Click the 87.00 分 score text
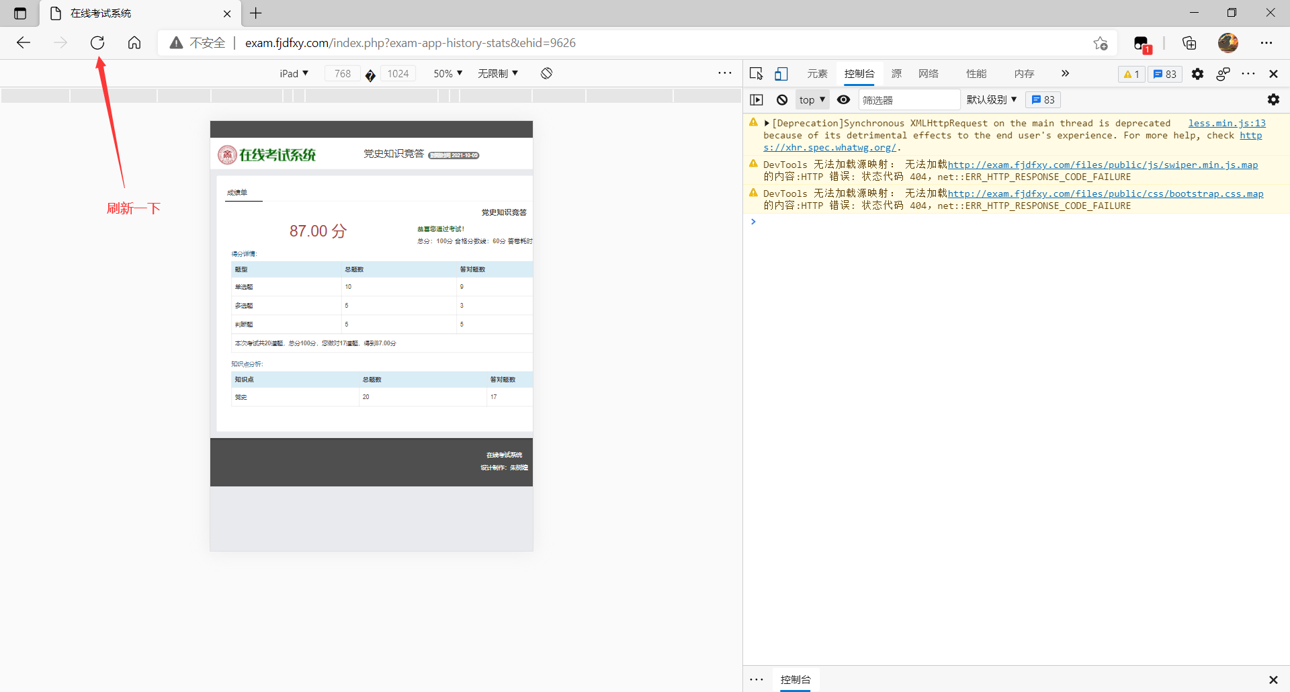The width and height of the screenshot is (1290, 692). tap(318, 231)
